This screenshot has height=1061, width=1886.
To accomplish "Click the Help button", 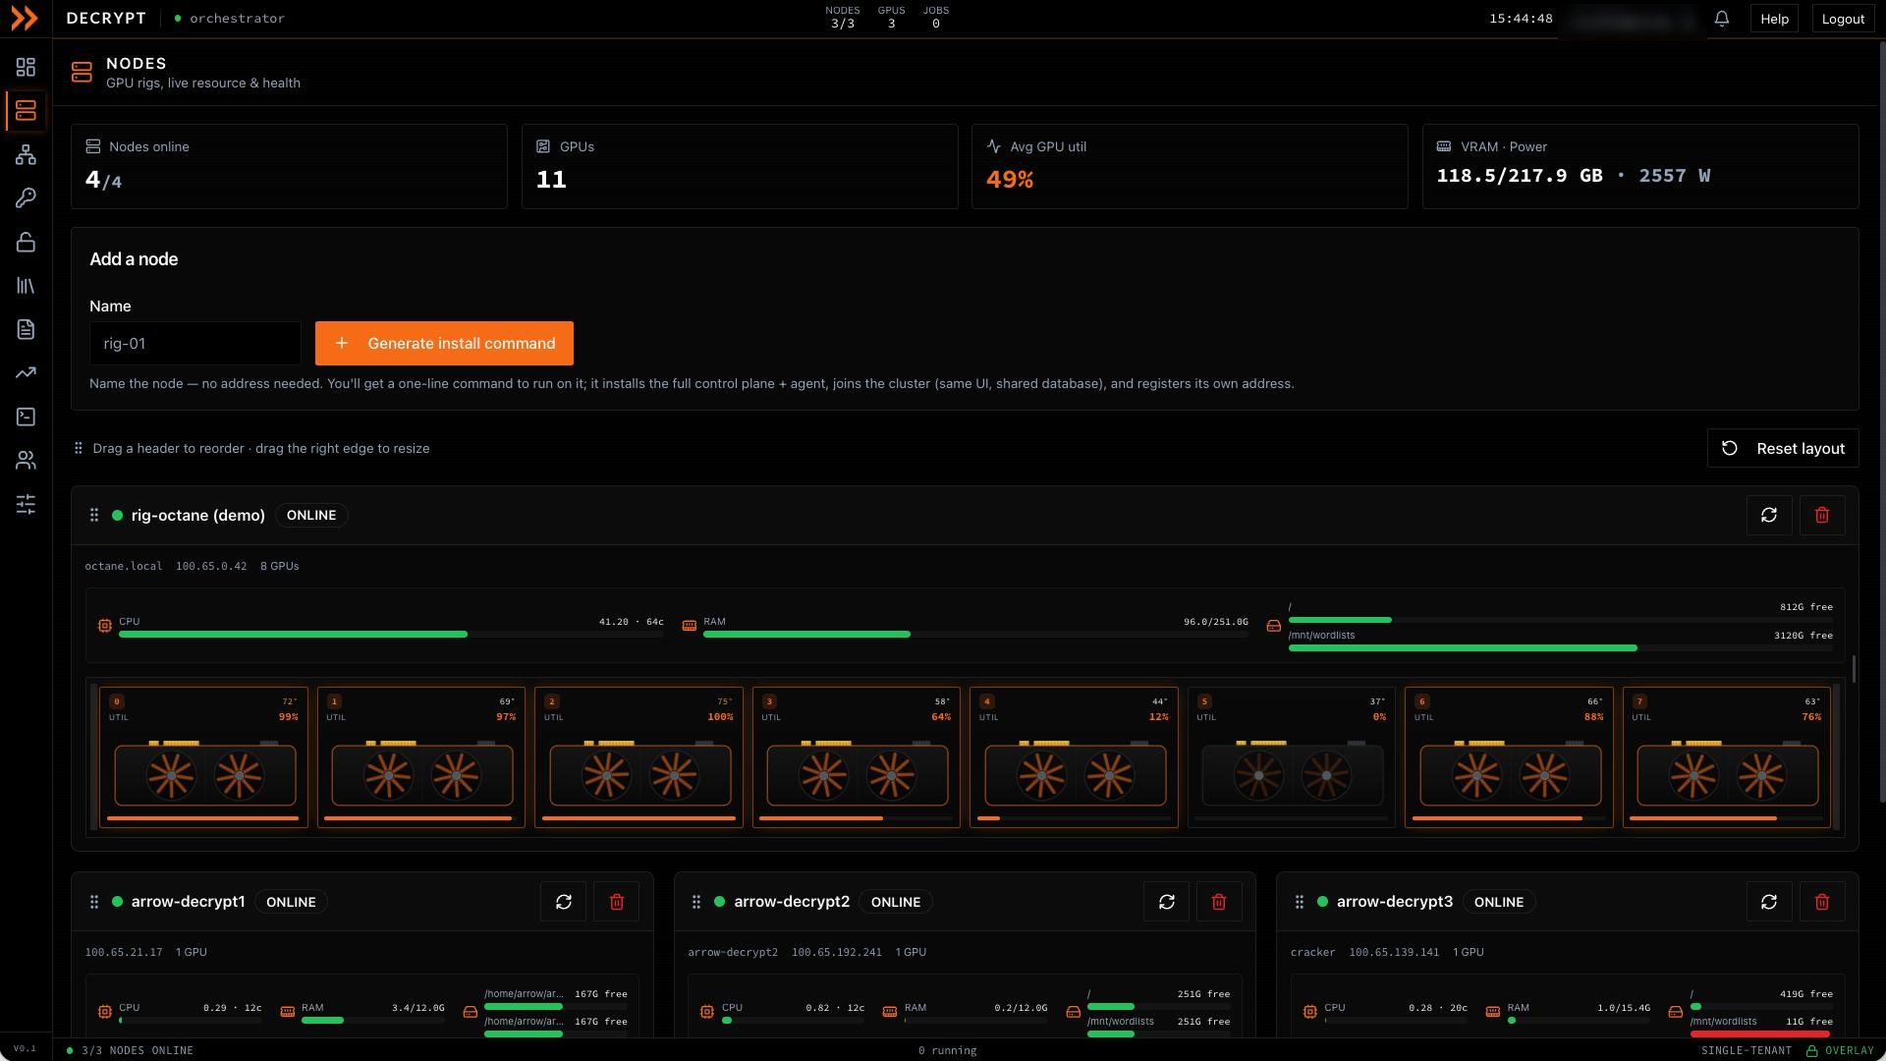I will point(1774,19).
